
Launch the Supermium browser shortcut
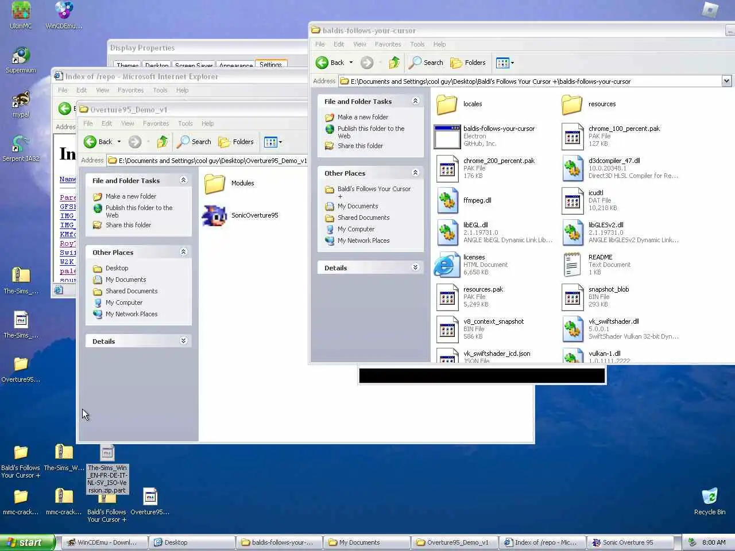click(x=21, y=60)
